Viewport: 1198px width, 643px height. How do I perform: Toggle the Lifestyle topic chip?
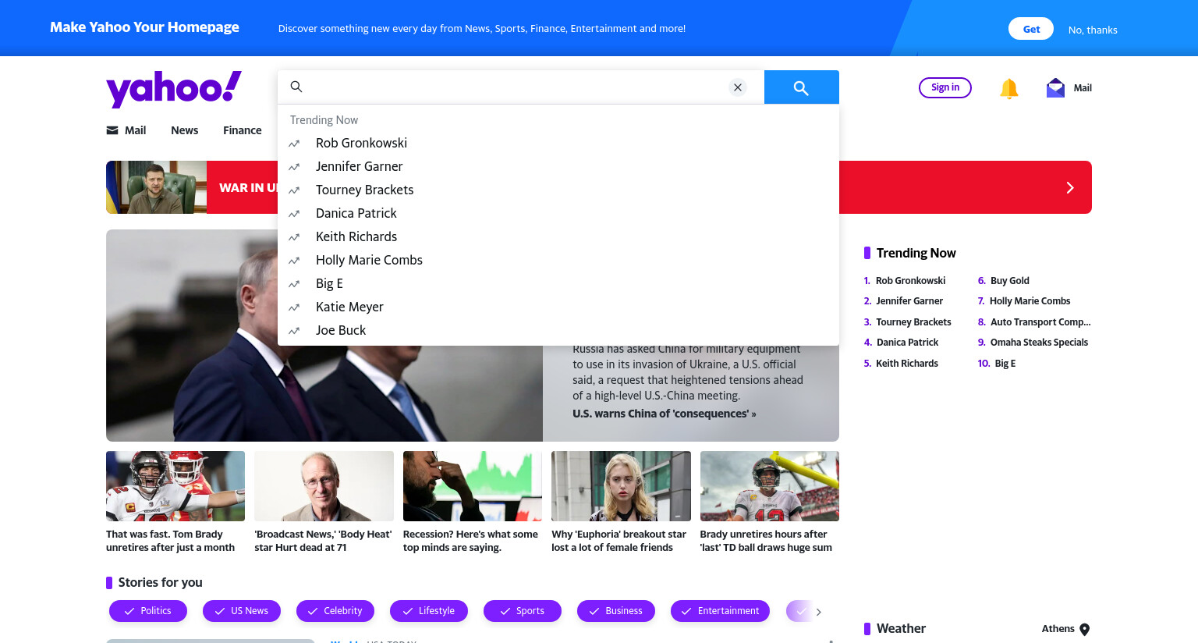429,611
